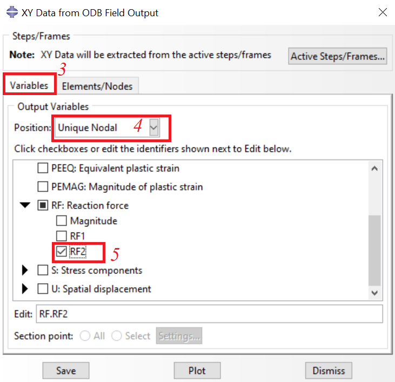Click the Abaqus icon in title bar
Image resolution: width=395 pixels, height=382 pixels.
(12, 12)
